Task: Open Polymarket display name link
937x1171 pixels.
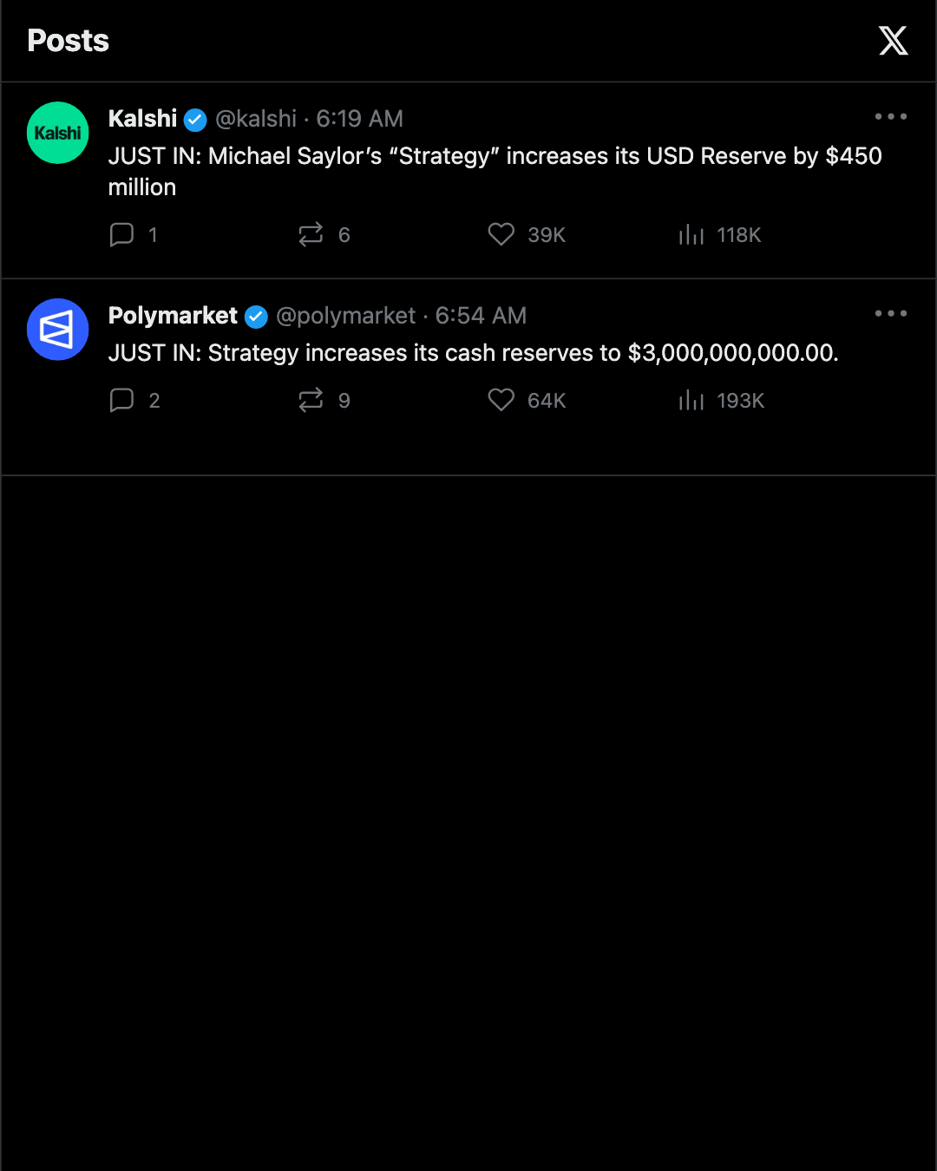Action: [173, 316]
